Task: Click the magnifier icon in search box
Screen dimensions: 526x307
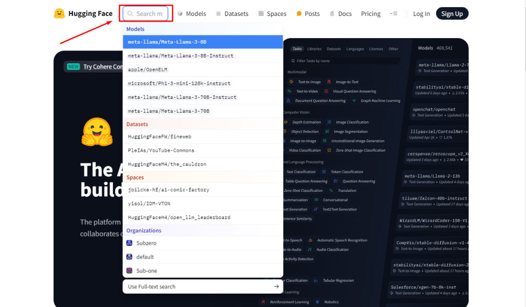Action: pos(130,14)
